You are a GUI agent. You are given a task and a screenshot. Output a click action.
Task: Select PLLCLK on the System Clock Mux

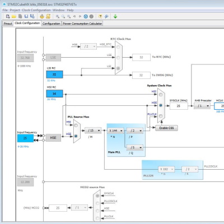[161, 116]
